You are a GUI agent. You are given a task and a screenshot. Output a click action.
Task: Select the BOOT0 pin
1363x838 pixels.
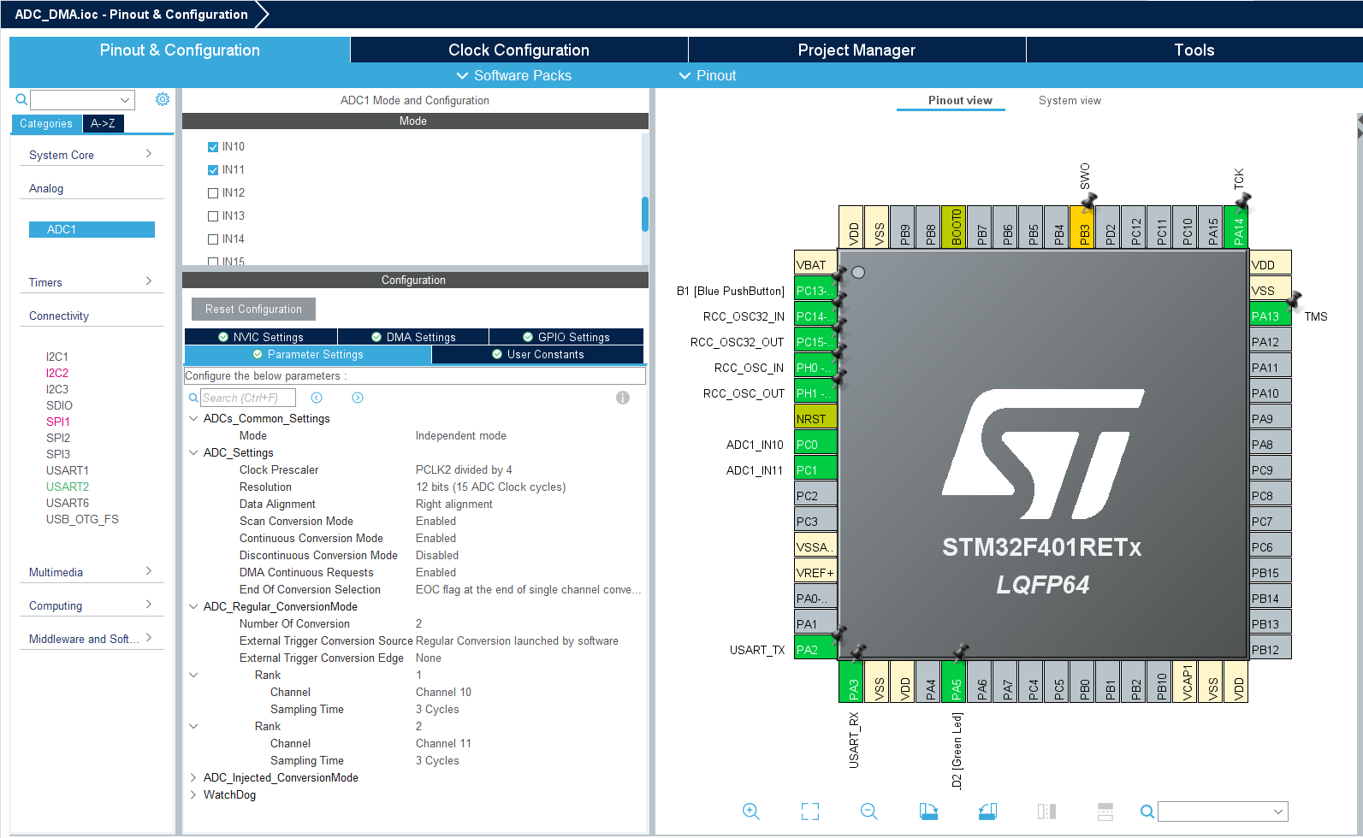point(956,227)
